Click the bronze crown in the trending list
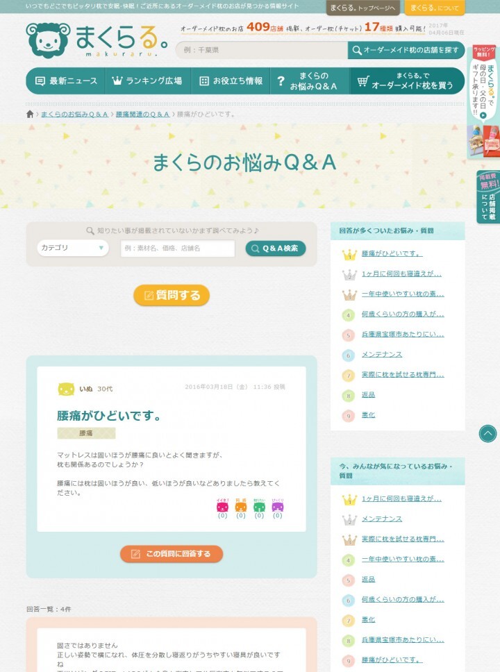 [349, 540]
